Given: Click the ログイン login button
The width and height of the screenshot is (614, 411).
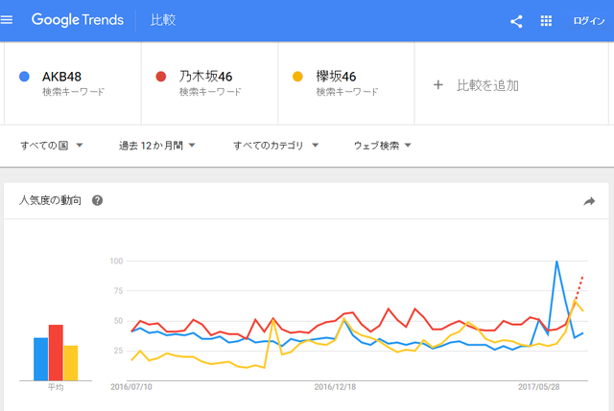Looking at the screenshot, I should pyautogui.click(x=589, y=21).
